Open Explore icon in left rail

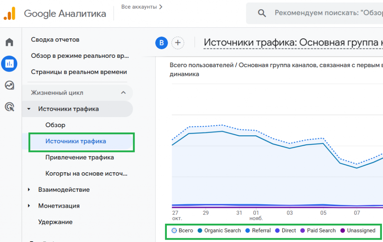pyautogui.click(x=9, y=85)
